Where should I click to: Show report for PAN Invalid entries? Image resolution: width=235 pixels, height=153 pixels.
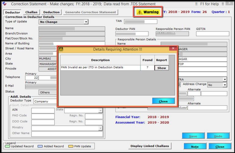pyautogui.click(x=162, y=68)
